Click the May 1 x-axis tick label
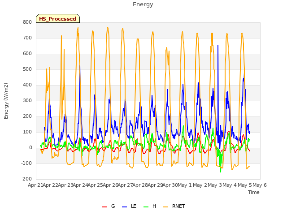This screenshot has height=215, width=287. (x=185, y=185)
